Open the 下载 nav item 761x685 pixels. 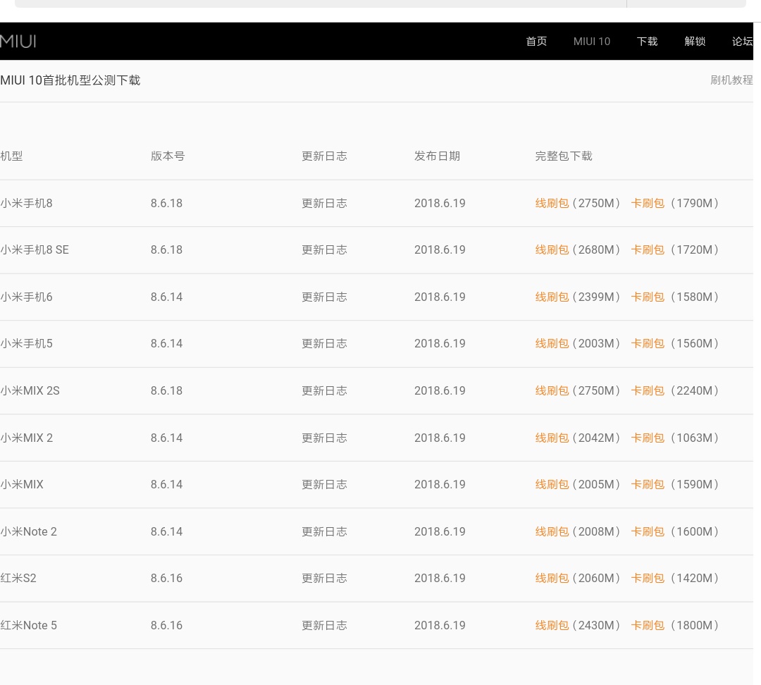pos(647,42)
